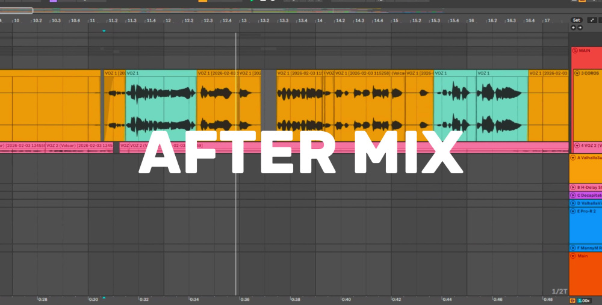The width and height of the screenshot is (602, 305).
Task: Fold the orange Main track at bottom
Action: point(573,256)
